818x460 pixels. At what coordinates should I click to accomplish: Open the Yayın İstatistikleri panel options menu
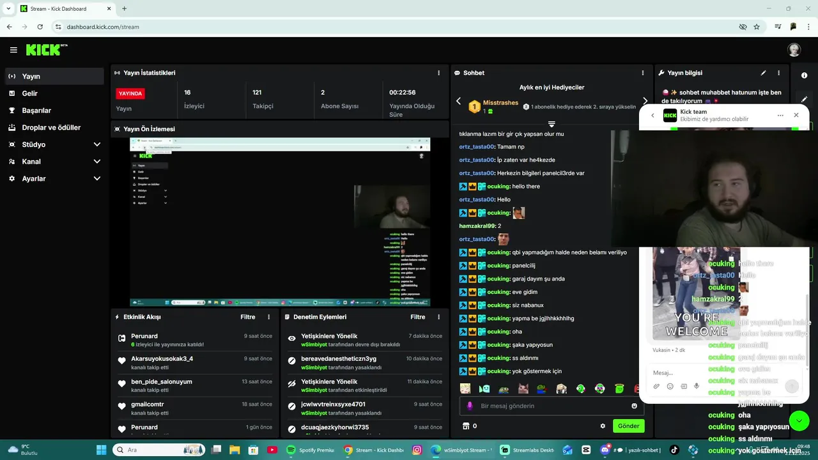coord(438,73)
